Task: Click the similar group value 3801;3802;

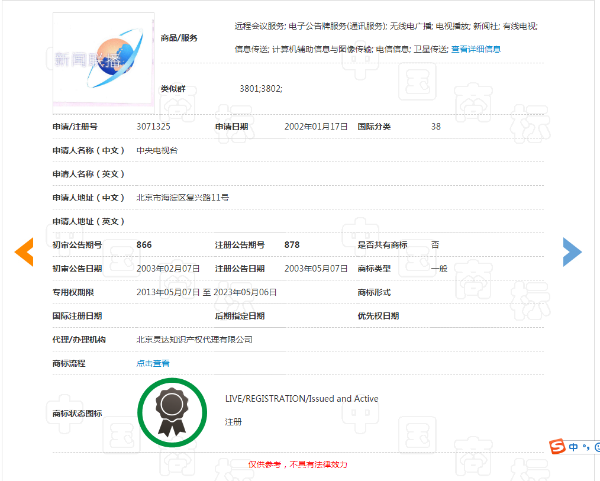Action: coord(261,89)
